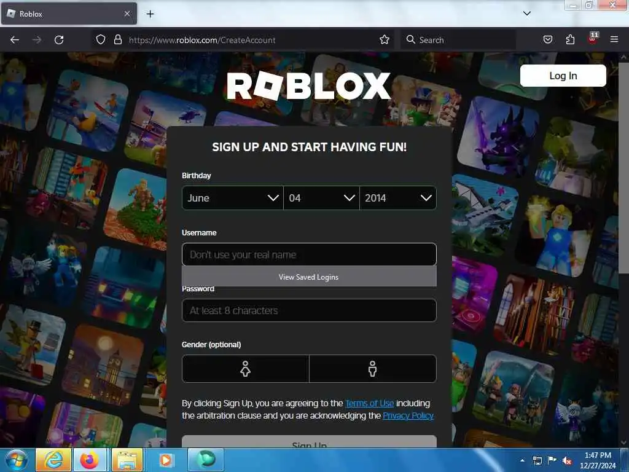Screen dimensions: 629x472
Task: Open the Terms of Use link
Action: (x=369, y=403)
